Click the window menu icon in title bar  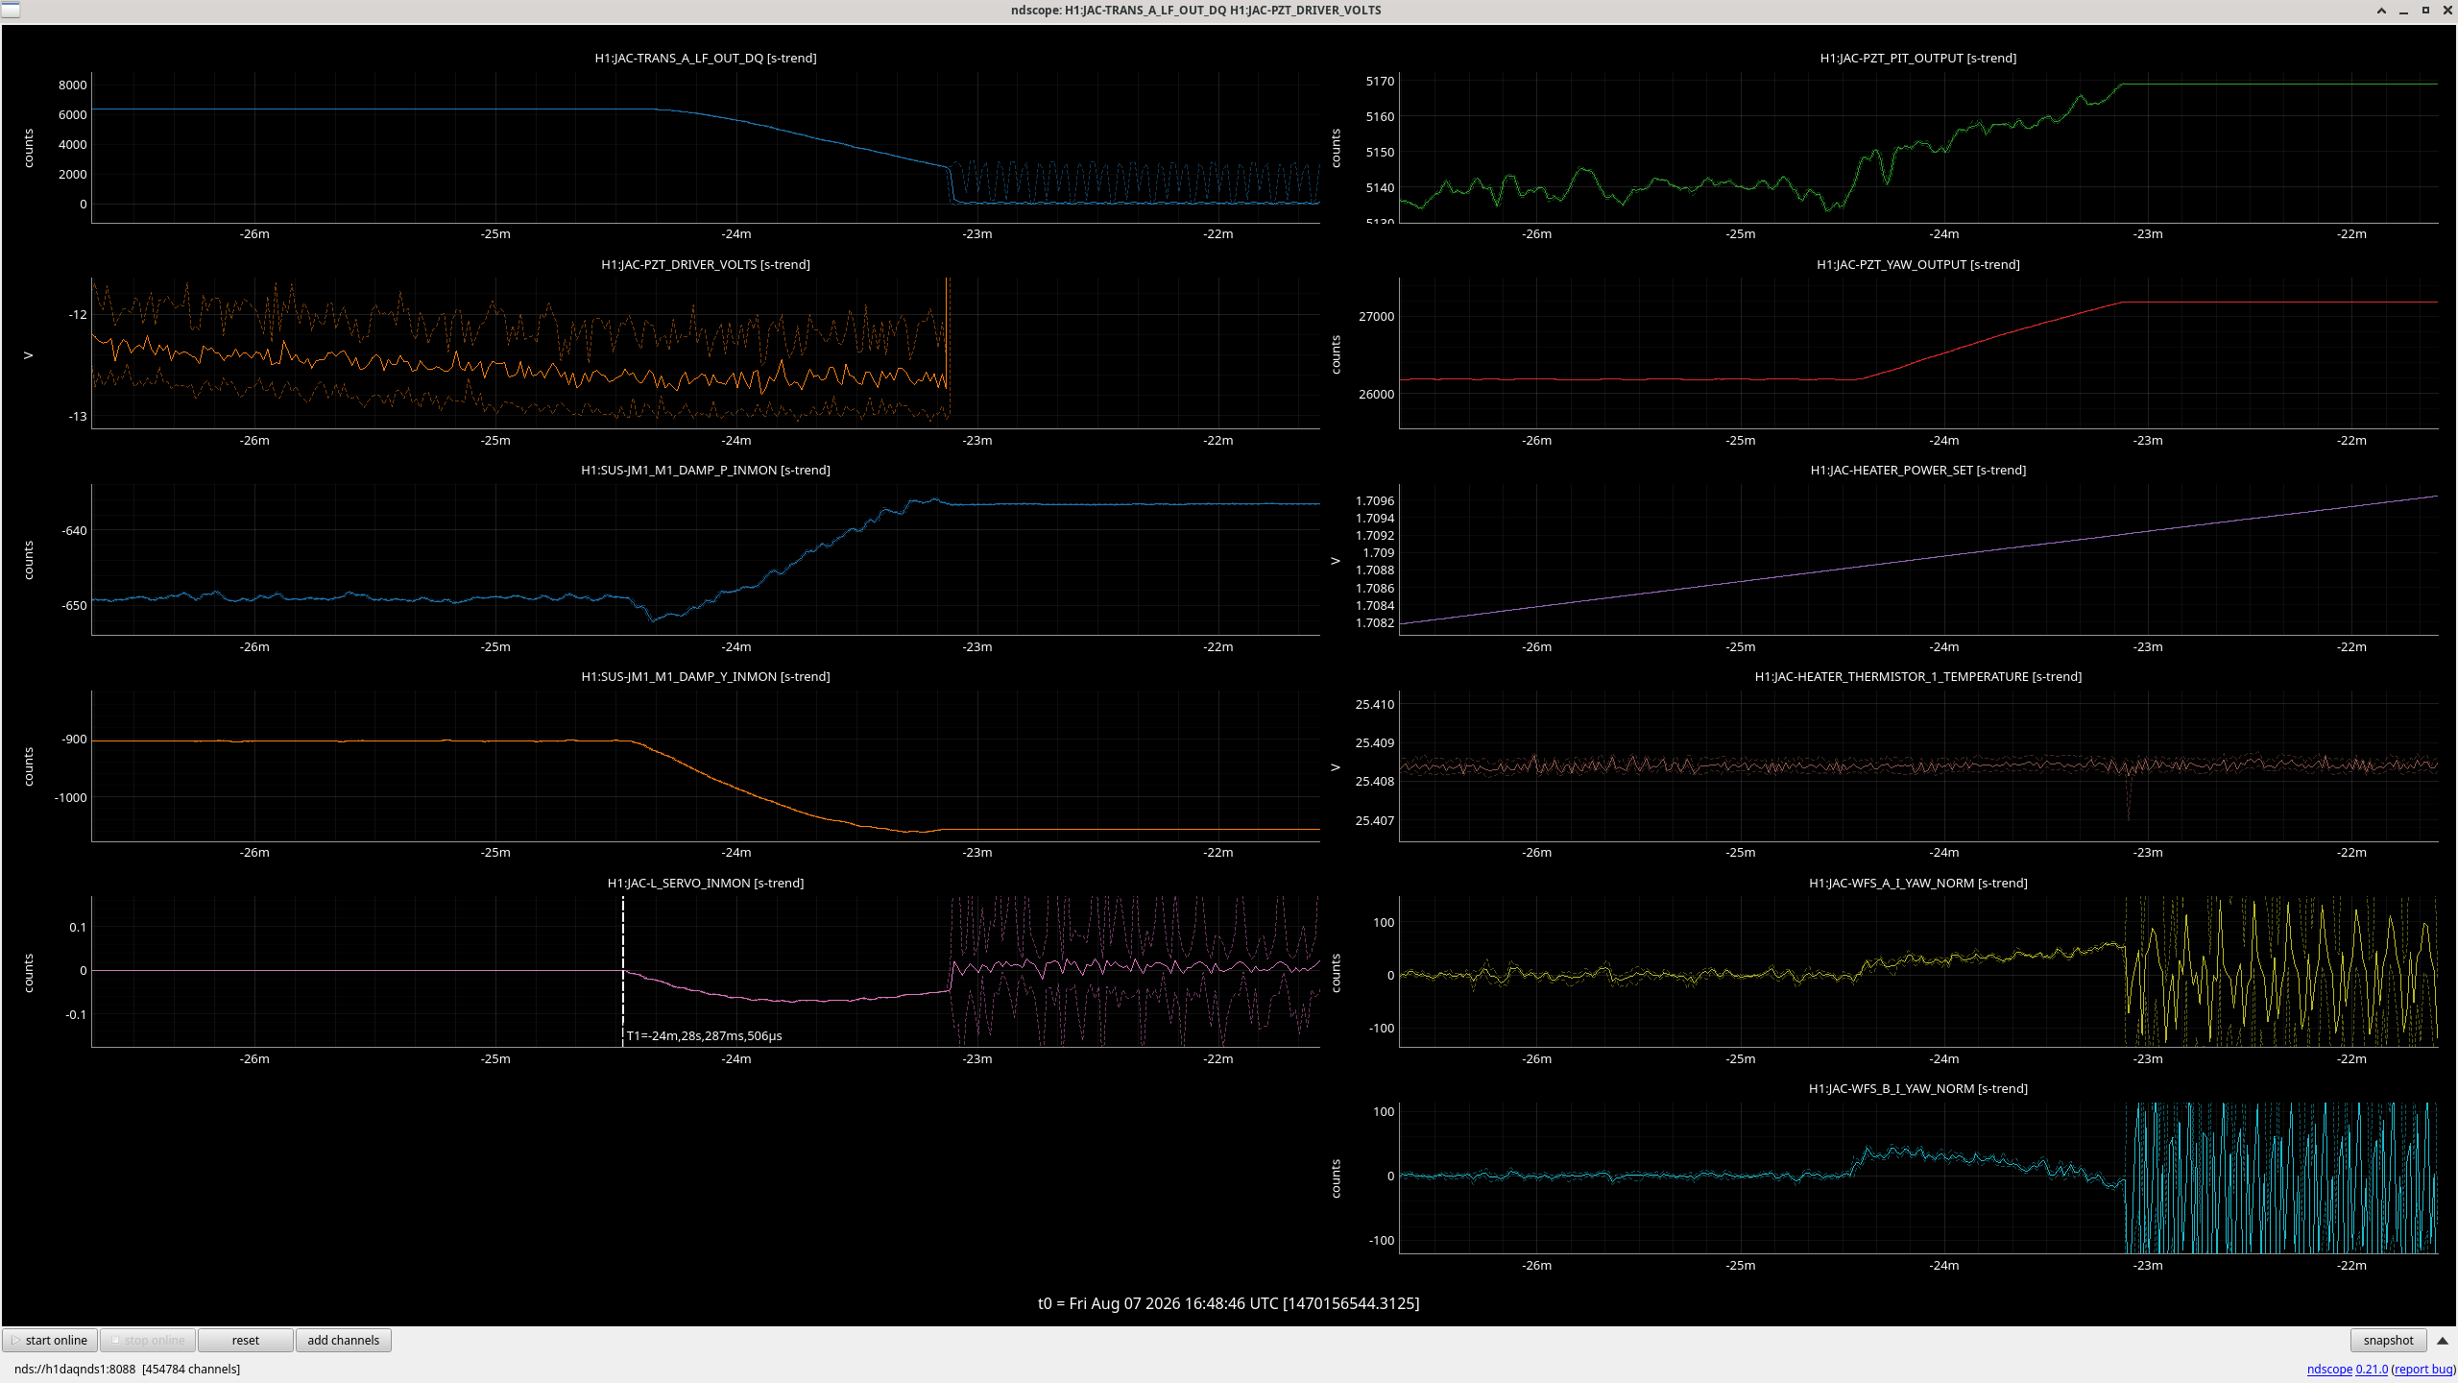coord(10,10)
